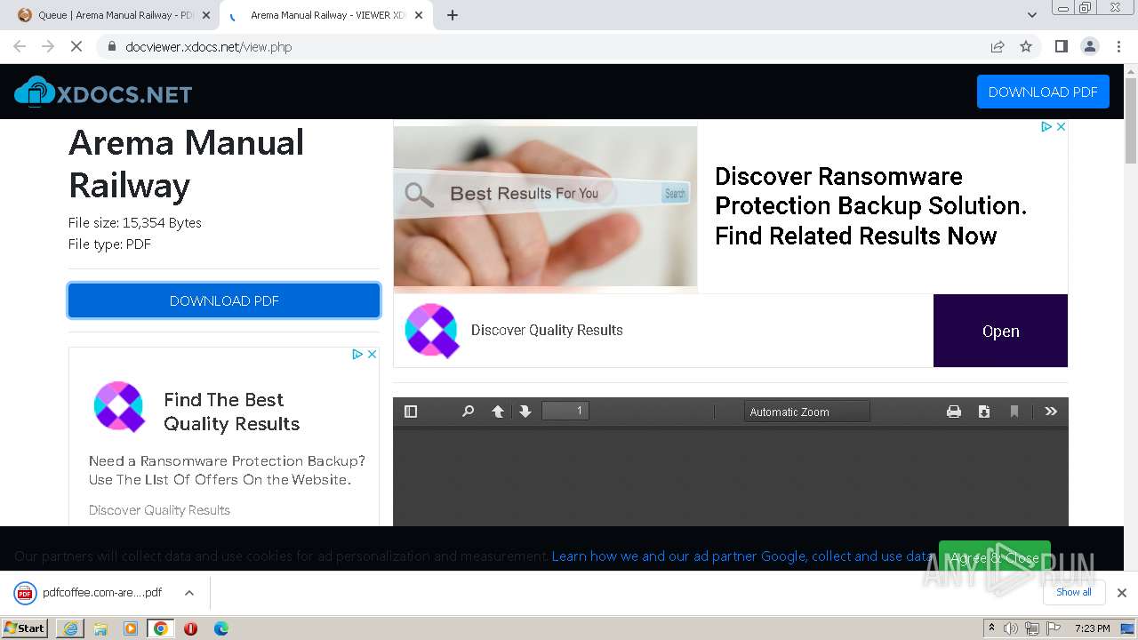
Task: Open a new browser tab
Action: [453, 15]
